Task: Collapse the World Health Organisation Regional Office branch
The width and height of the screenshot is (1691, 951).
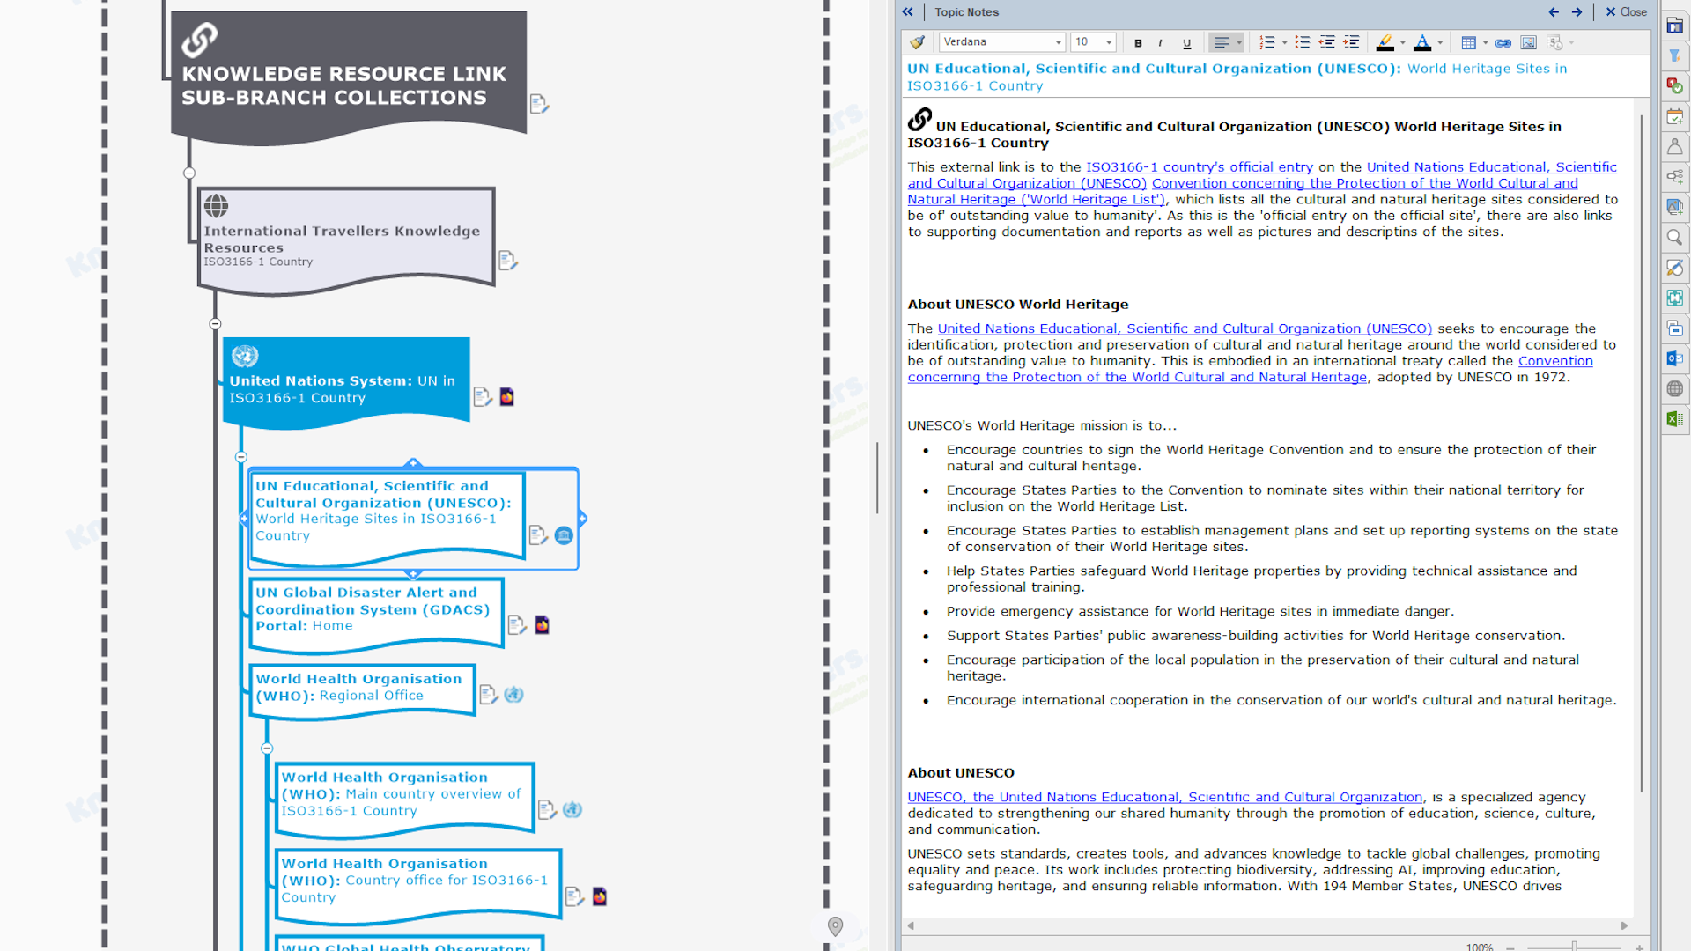Action: [x=267, y=748]
